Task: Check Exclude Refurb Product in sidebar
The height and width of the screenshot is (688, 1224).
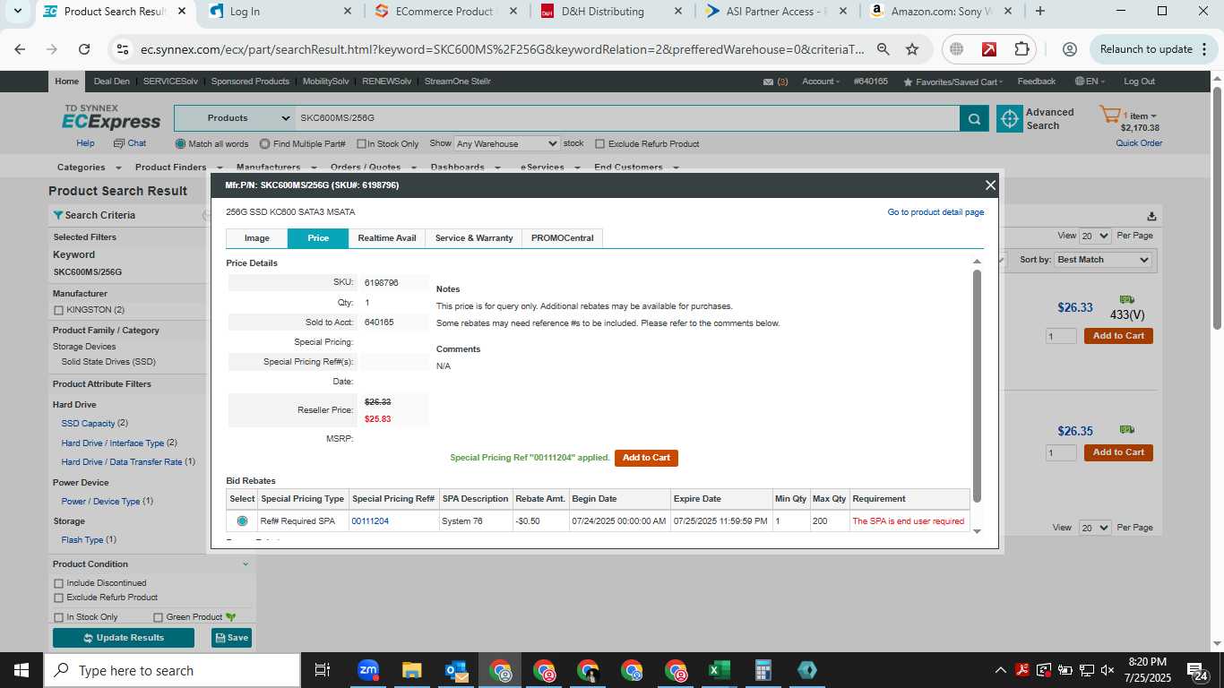Action: (x=59, y=598)
